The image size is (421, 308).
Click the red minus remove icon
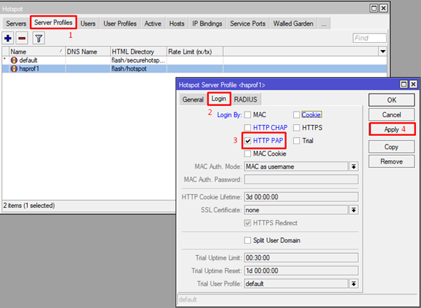(22, 39)
